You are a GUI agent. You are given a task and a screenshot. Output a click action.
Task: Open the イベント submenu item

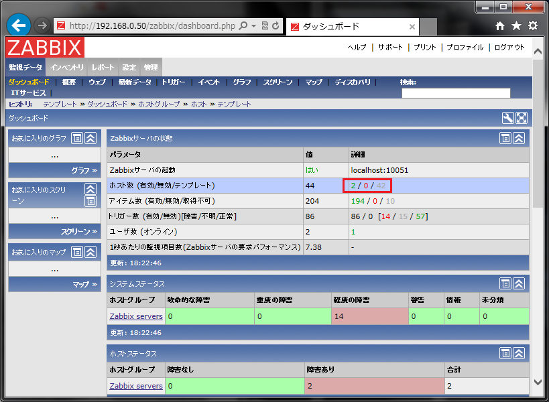[x=209, y=82]
